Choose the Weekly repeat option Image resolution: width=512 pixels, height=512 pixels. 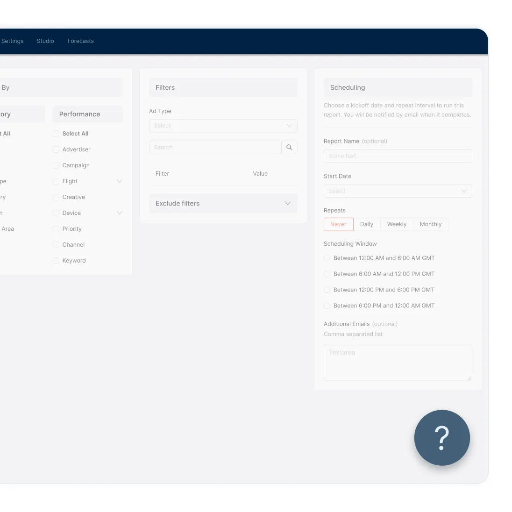tap(397, 224)
